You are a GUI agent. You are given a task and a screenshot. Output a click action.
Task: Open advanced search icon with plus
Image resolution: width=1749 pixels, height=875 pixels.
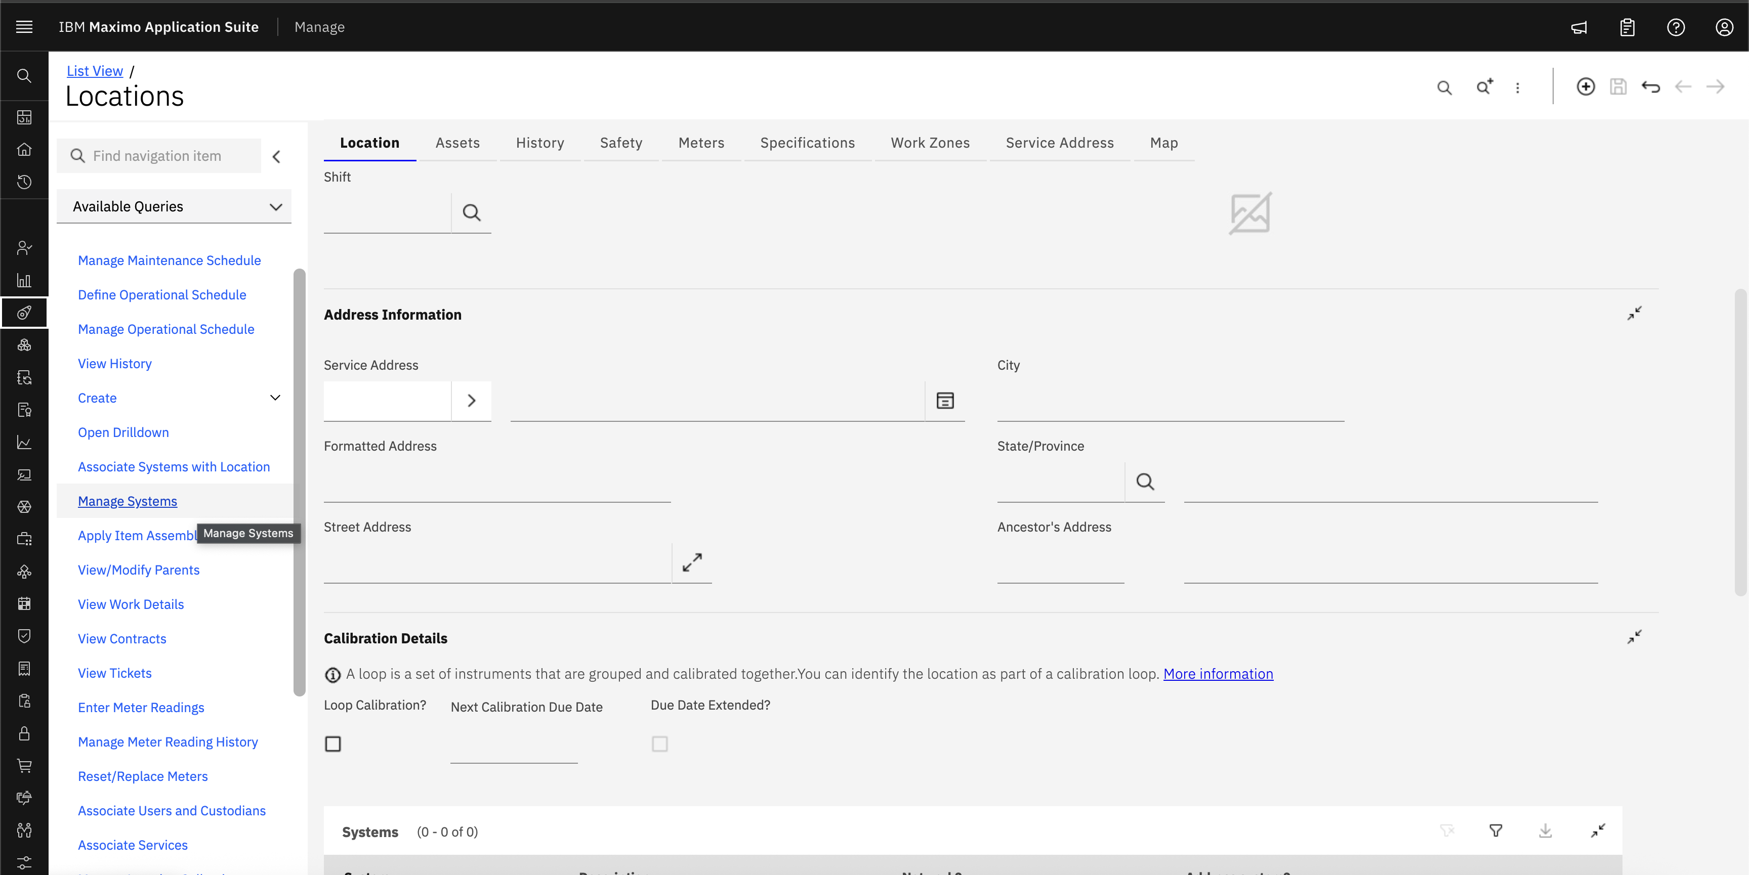pos(1485,87)
